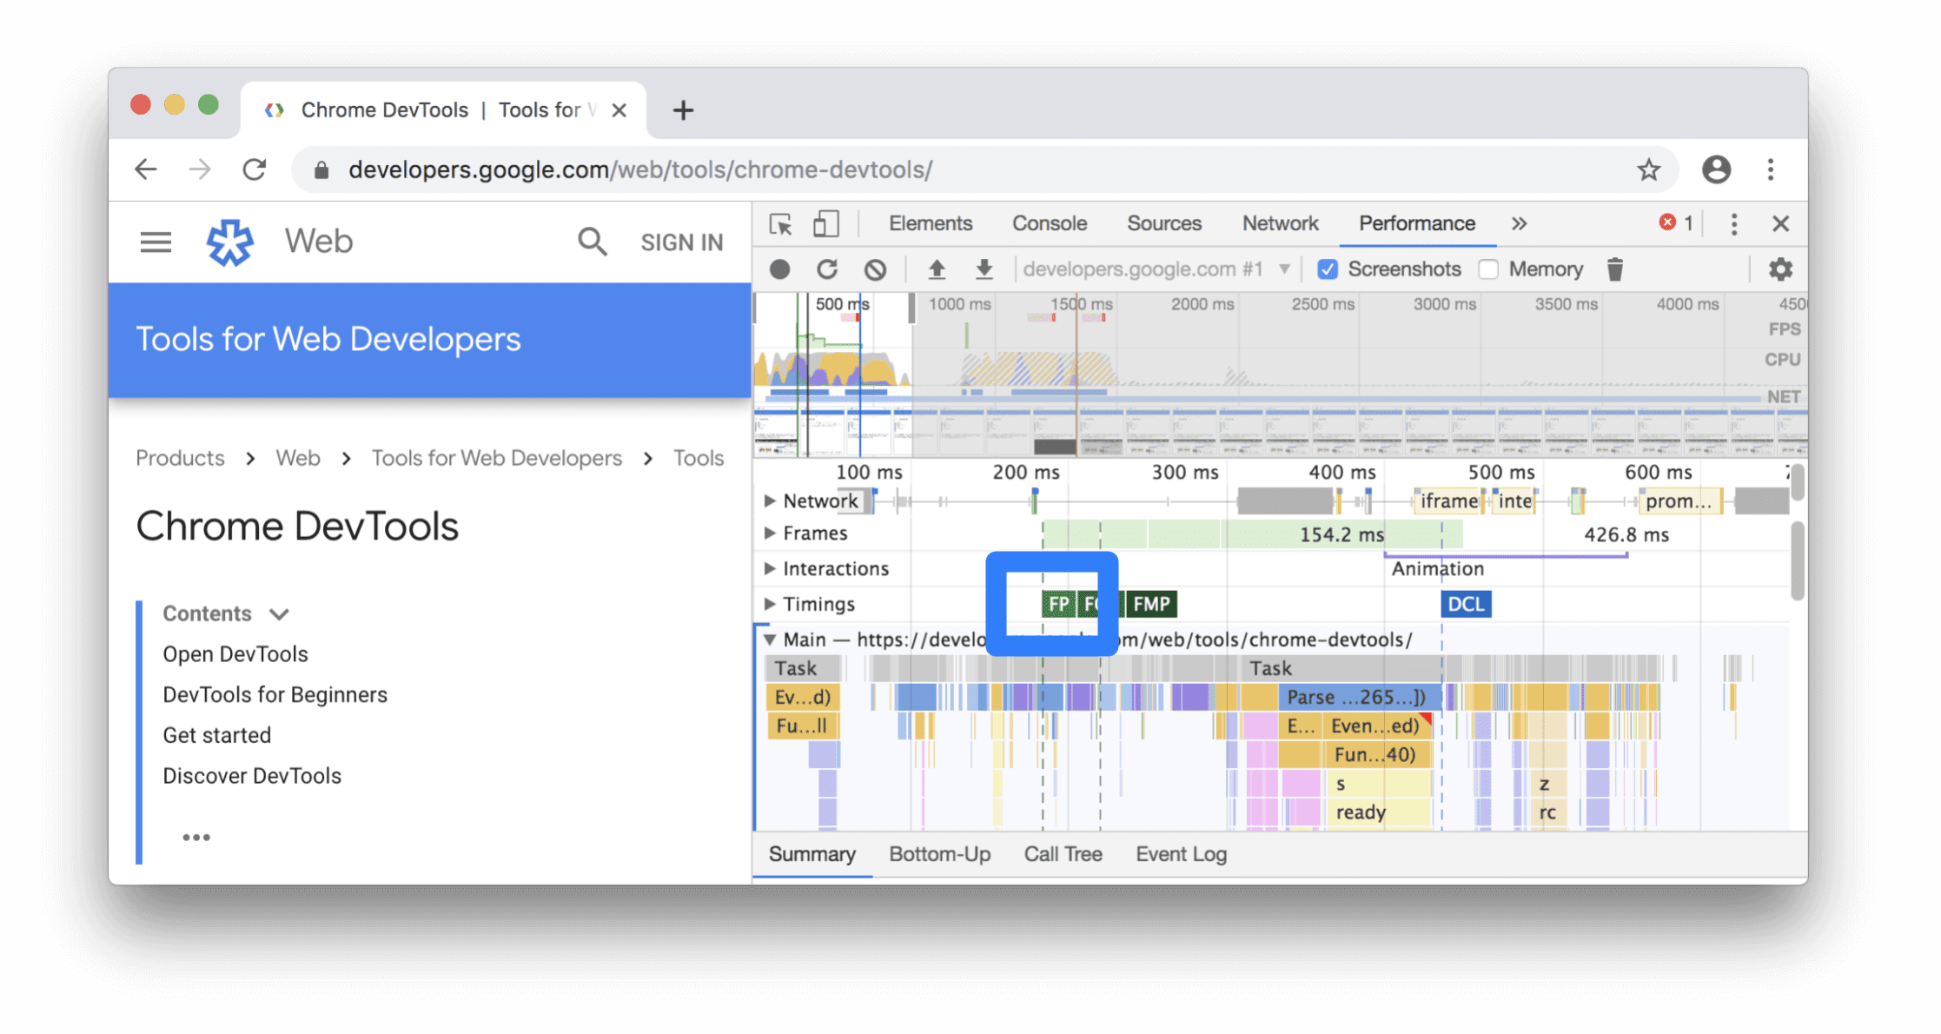1941x1034 pixels.
Task: Expand the Interactions section in timeline
Action: [766, 567]
